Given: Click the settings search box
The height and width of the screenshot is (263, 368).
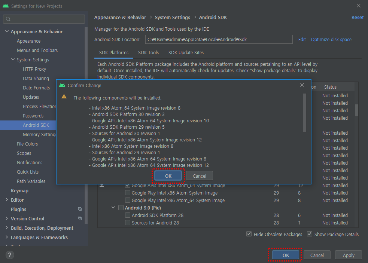Looking at the screenshot, I should pyautogui.click(x=44, y=19).
